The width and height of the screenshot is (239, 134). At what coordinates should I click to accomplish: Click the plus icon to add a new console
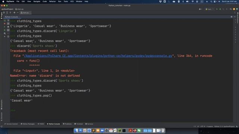click(4, 36)
